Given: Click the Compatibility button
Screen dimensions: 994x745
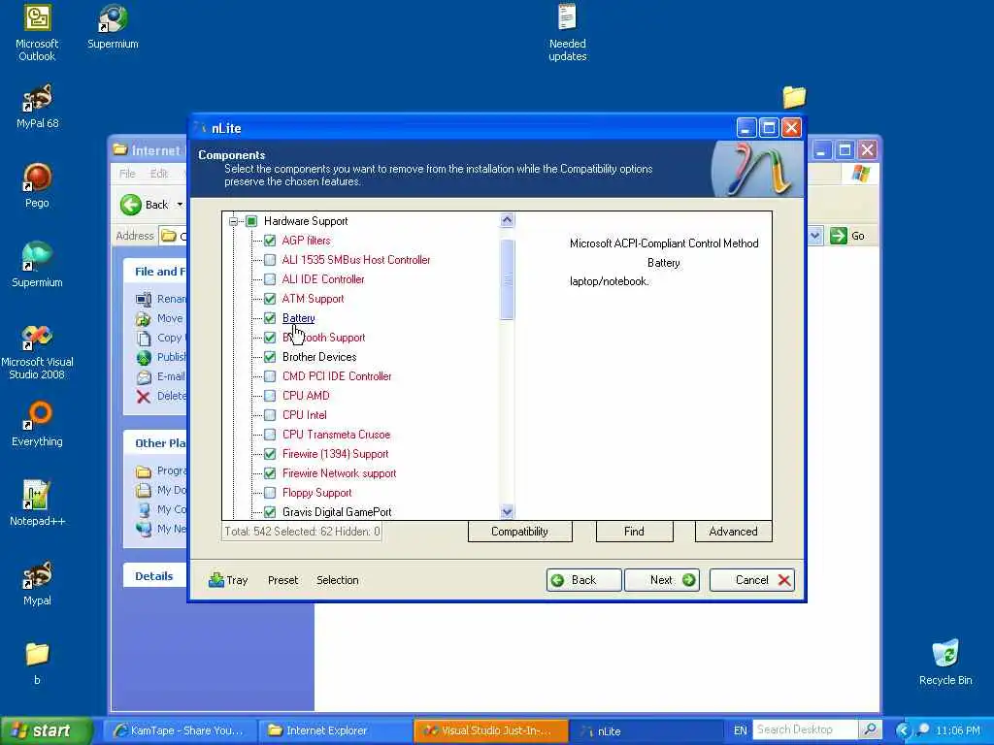Looking at the screenshot, I should click(520, 532).
